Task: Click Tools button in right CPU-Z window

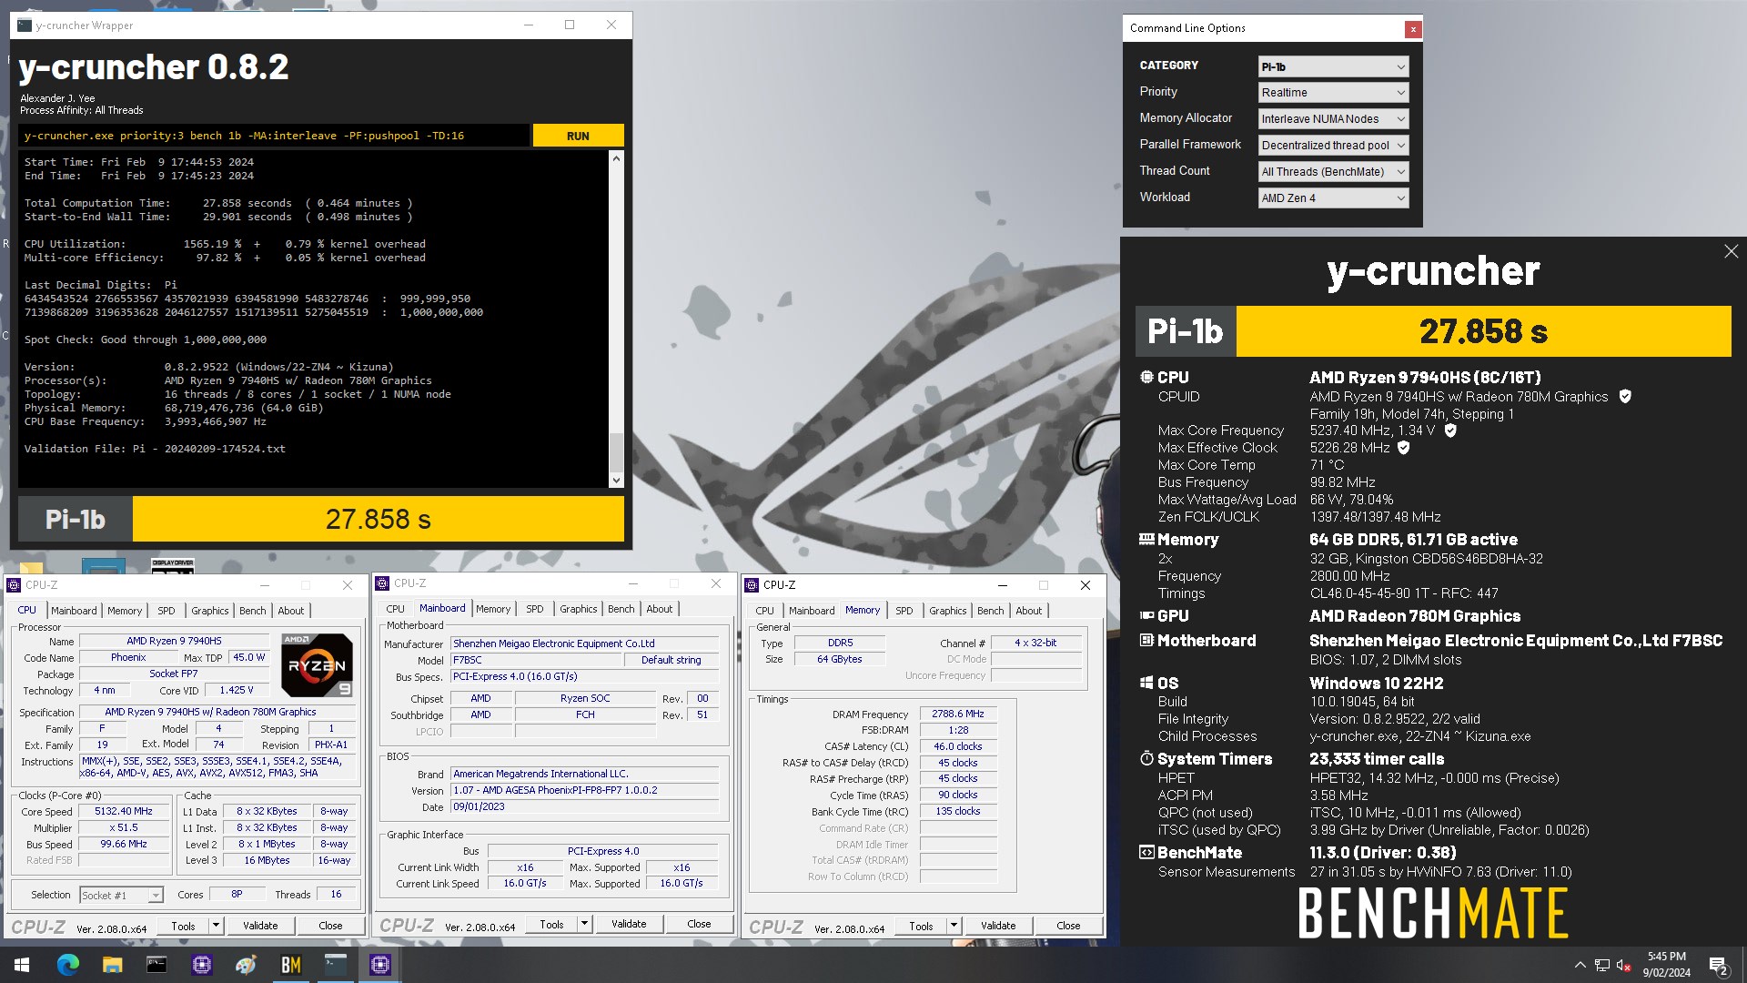Action: click(x=921, y=926)
